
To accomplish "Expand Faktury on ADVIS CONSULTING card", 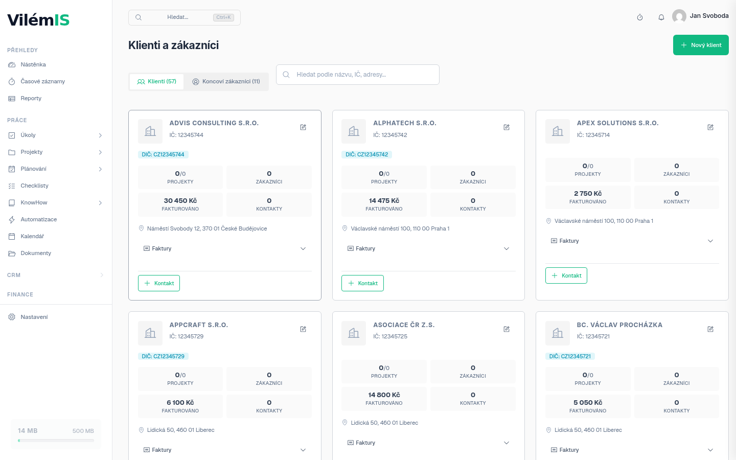I will pos(225,249).
